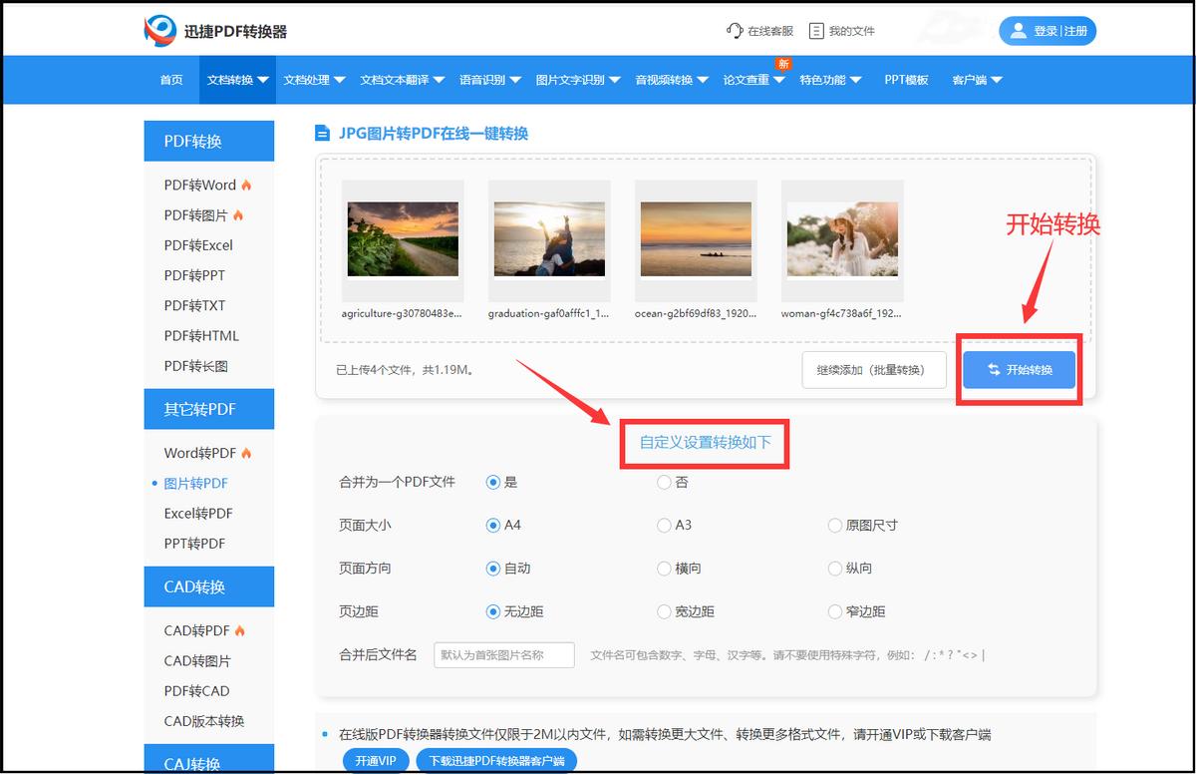The image size is (1196, 774).
Task: Click the transfer arrows icon inside 开始转换 button
Action: pyautogui.click(x=994, y=369)
